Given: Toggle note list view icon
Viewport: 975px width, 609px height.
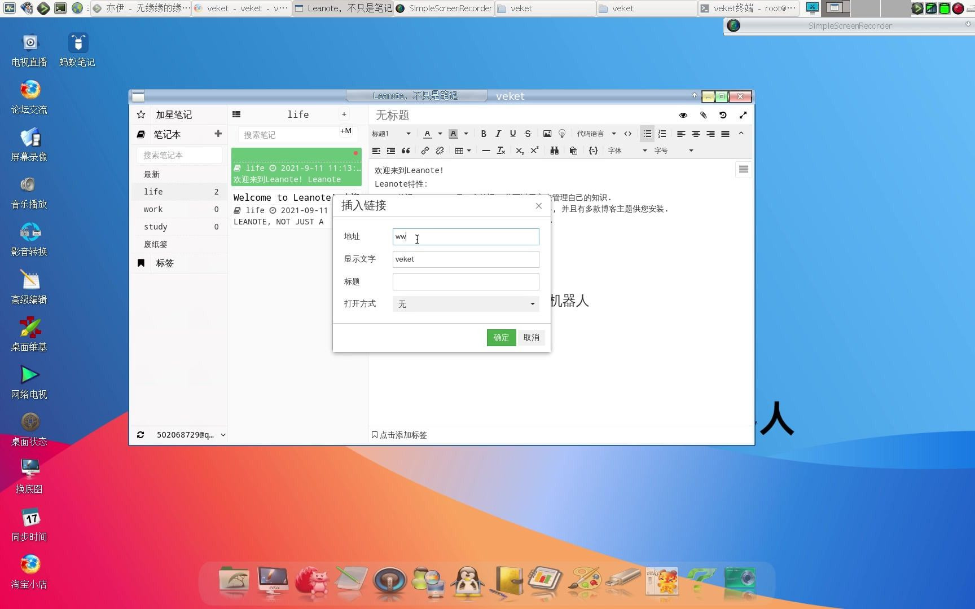Looking at the screenshot, I should click(x=236, y=114).
